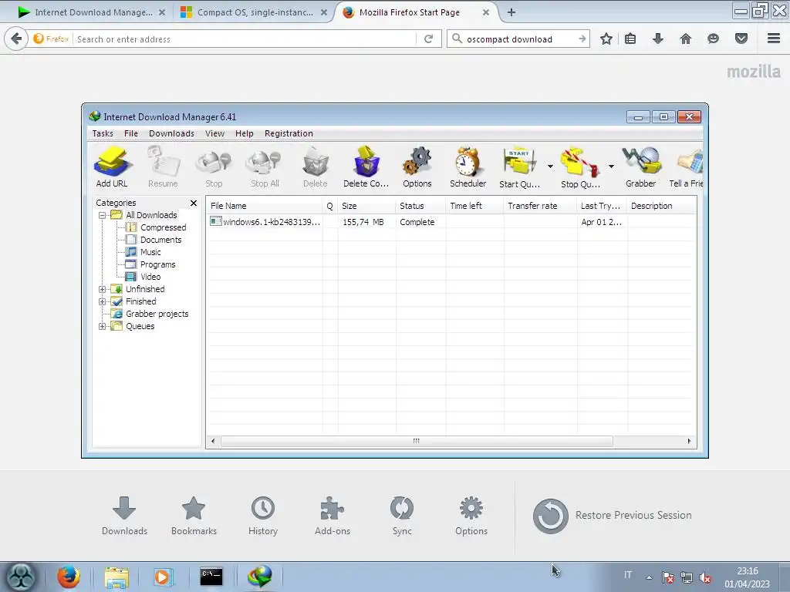Sort by Description column header
This screenshot has width=790, height=592.
click(x=661, y=206)
